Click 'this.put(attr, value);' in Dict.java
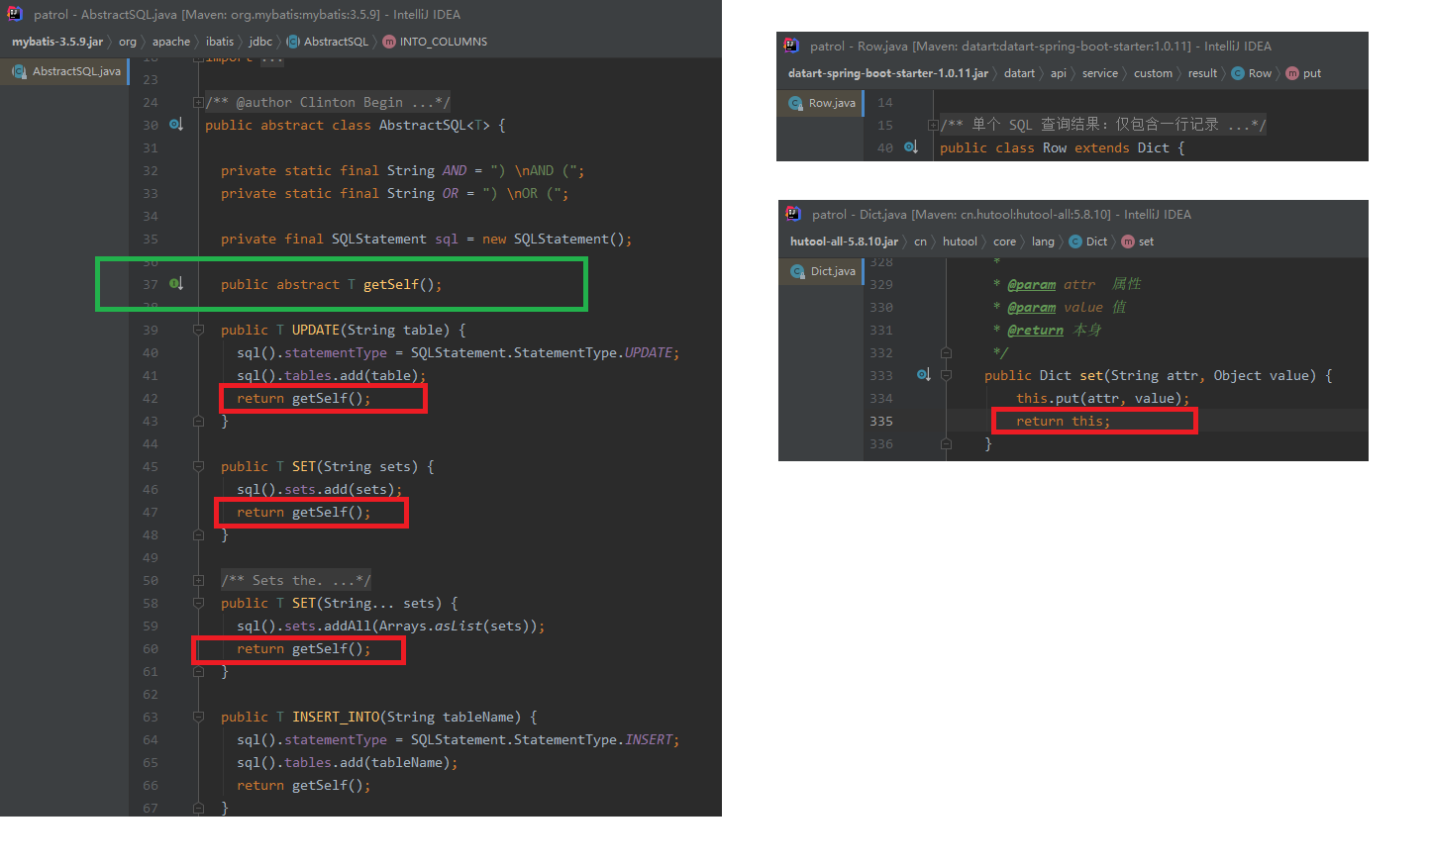Image resolution: width=1430 pixels, height=867 pixels. coord(1103,398)
